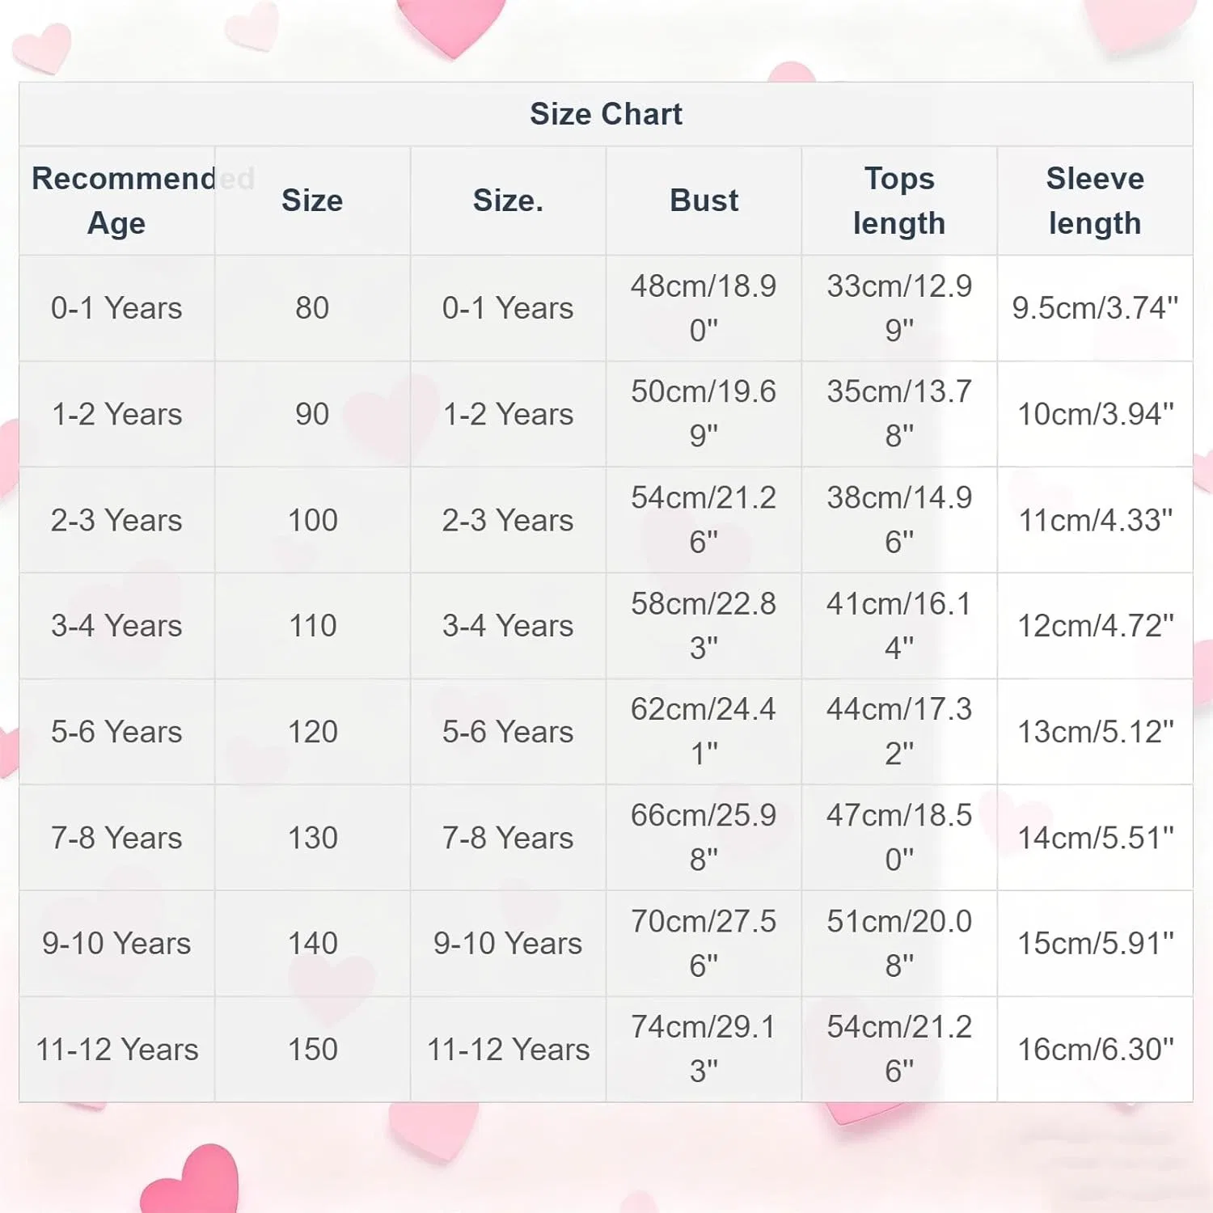Select the 13cm/5.12" sleeve length cell
The height and width of the screenshot is (1213, 1213).
click(1095, 732)
